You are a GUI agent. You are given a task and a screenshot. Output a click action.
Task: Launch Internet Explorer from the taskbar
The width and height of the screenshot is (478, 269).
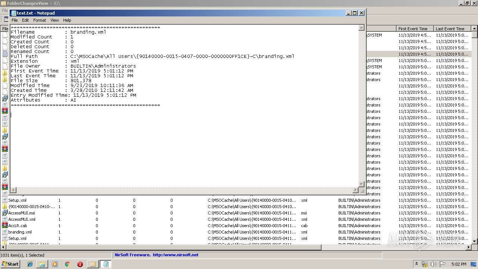30,264
